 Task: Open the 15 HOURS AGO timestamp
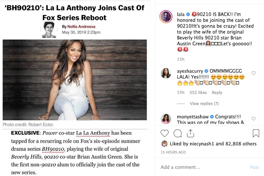coord(173,152)
